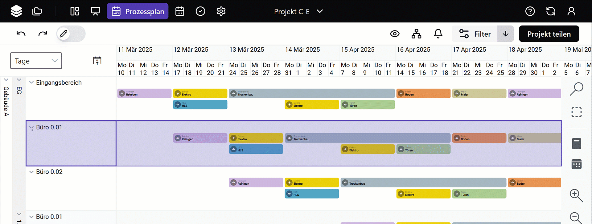Image resolution: width=592 pixels, height=224 pixels.
Task: Click the refresh sync icon
Action: coord(550,11)
